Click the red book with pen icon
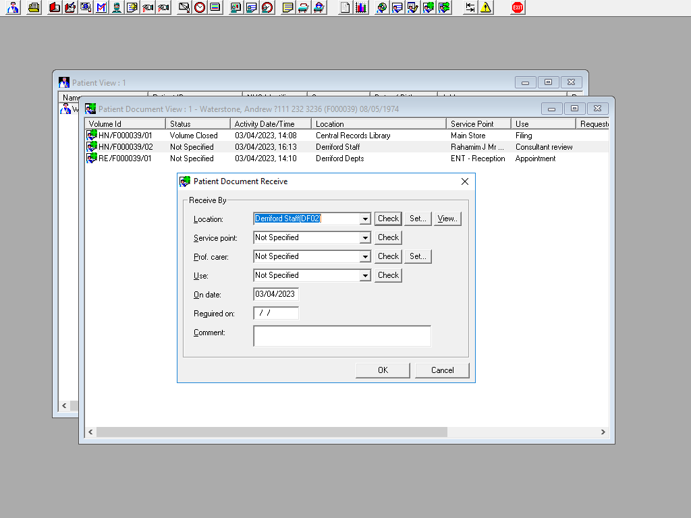 (70, 7)
